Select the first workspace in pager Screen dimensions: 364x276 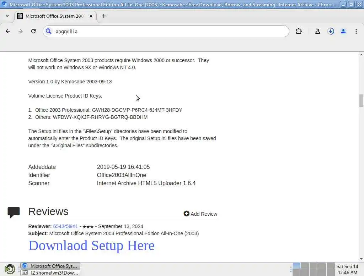[296, 266]
